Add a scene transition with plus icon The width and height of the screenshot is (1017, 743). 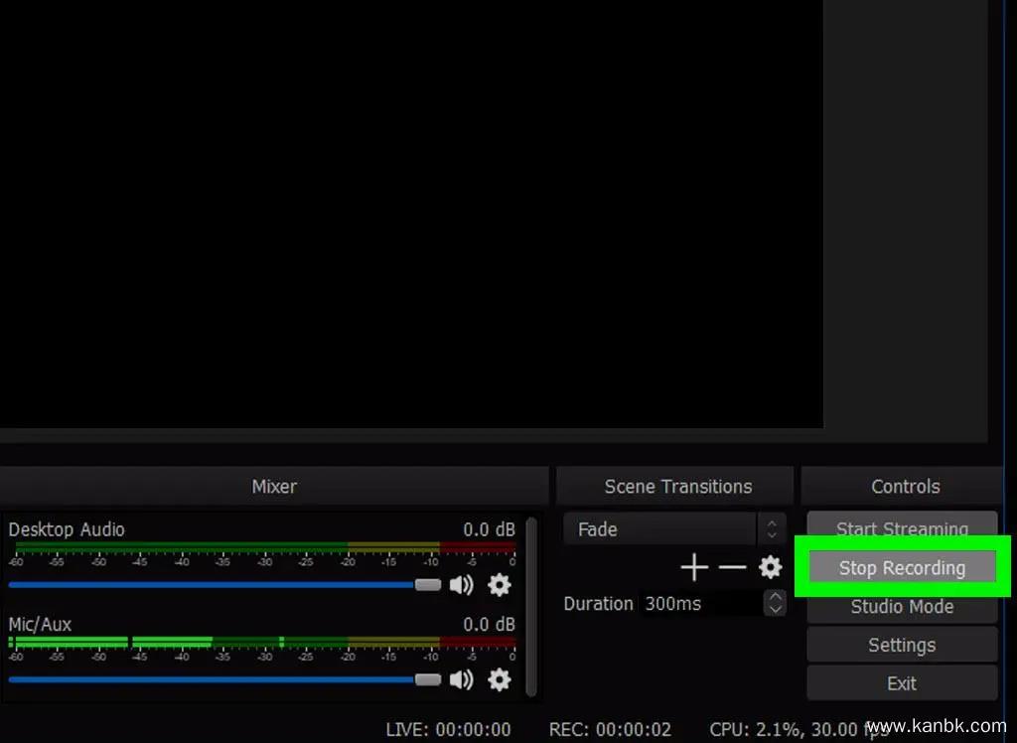click(694, 567)
